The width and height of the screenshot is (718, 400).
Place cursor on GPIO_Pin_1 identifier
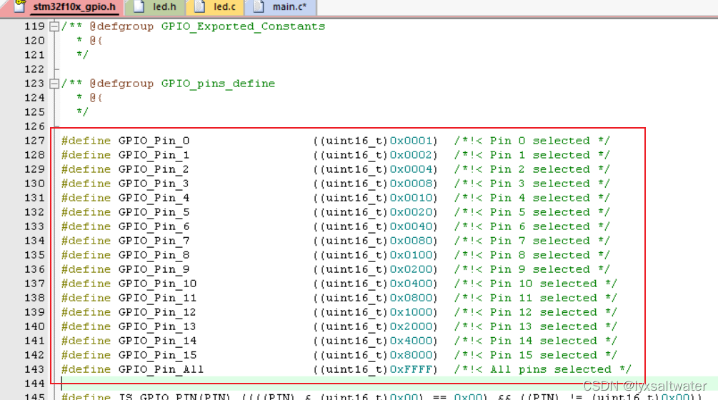tap(154, 155)
